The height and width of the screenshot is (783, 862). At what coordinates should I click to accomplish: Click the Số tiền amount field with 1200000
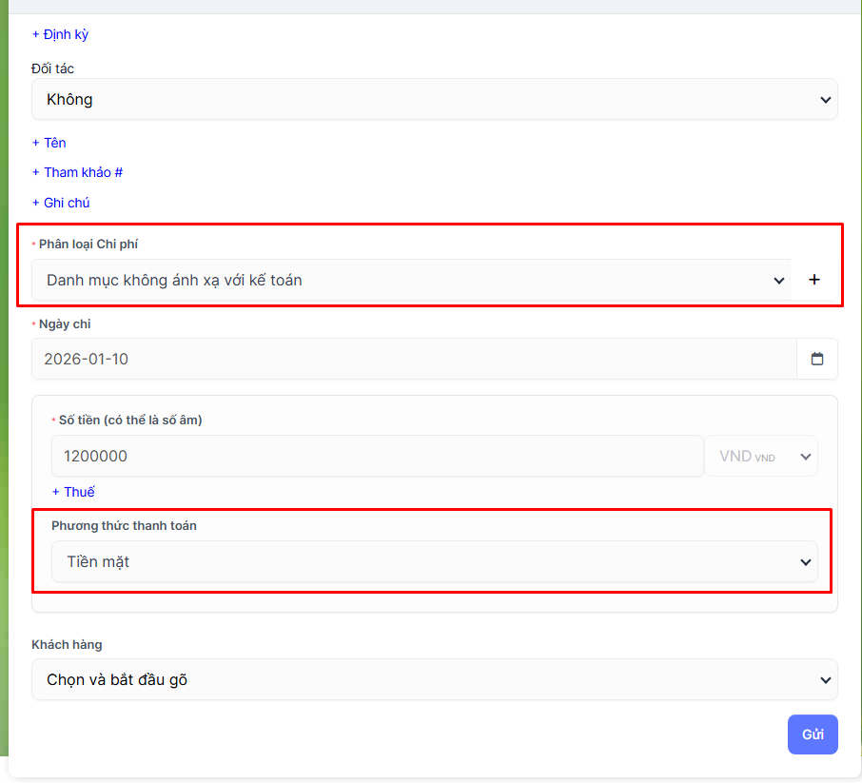coord(377,457)
